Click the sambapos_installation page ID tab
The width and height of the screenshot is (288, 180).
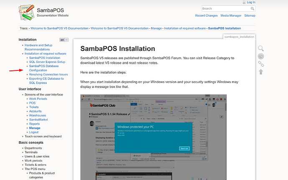tap(239, 37)
